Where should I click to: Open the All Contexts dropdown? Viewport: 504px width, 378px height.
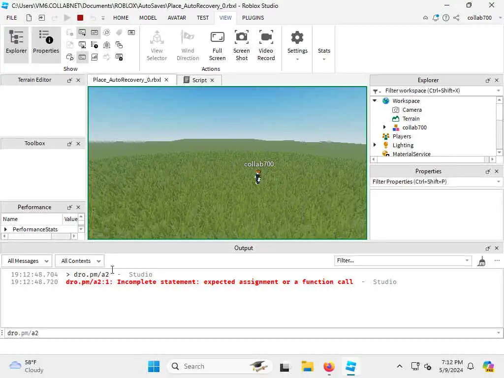click(x=80, y=261)
